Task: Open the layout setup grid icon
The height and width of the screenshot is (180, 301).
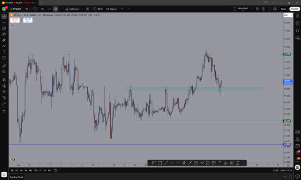Action: point(87,9)
